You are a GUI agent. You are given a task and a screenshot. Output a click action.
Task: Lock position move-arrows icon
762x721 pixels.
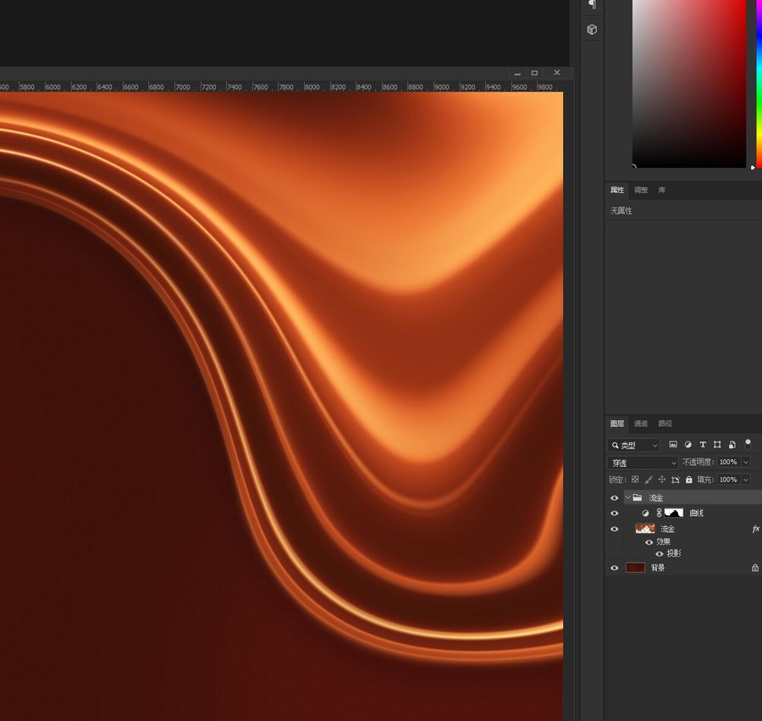662,480
